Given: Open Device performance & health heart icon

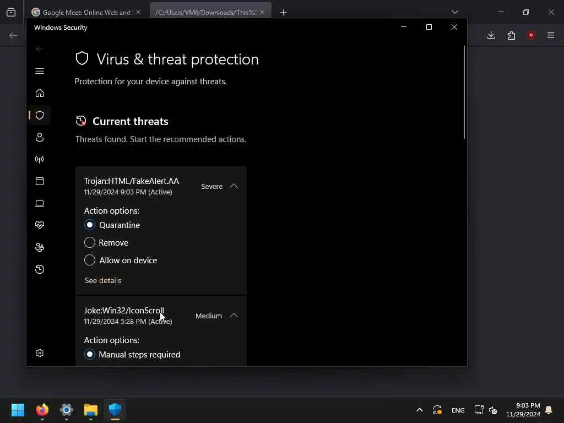Looking at the screenshot, I should [40, 225].
